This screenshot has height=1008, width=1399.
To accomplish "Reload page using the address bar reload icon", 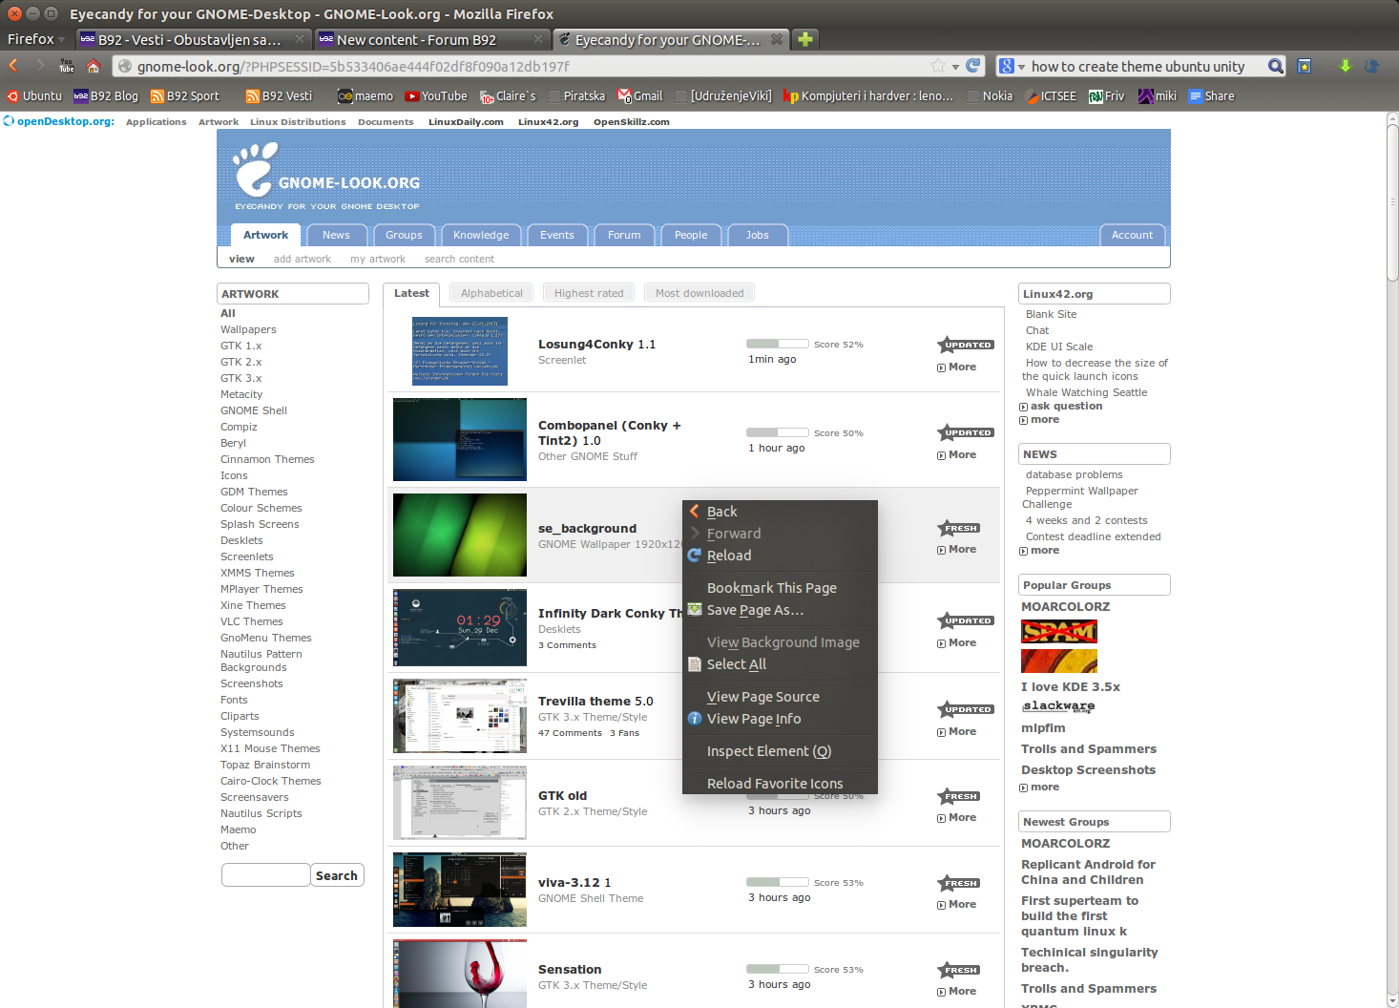I will click(x=972, y=66).
